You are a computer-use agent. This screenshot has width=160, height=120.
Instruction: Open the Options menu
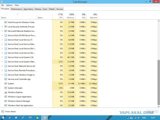tap(9, 5)
